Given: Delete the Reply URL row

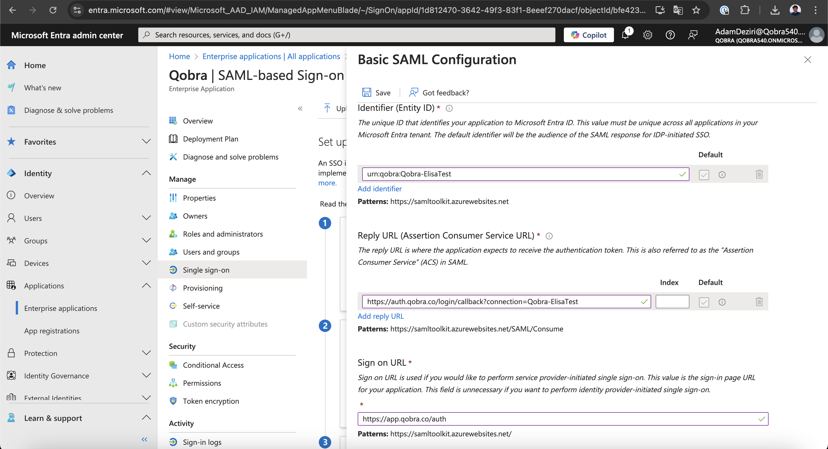Looking at the screenshot, I should [x=759, y=302].
